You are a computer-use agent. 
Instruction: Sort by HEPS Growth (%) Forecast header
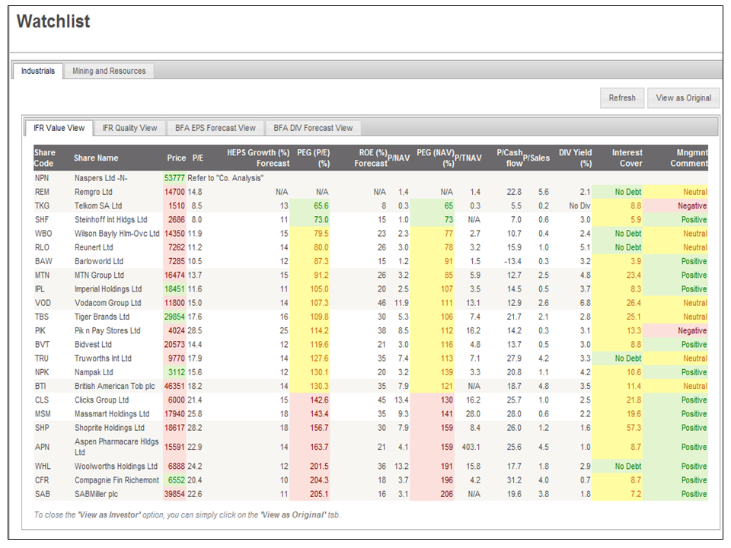[258, 158]
